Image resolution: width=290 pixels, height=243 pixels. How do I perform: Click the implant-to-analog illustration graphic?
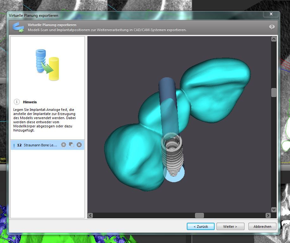point(47,65)
